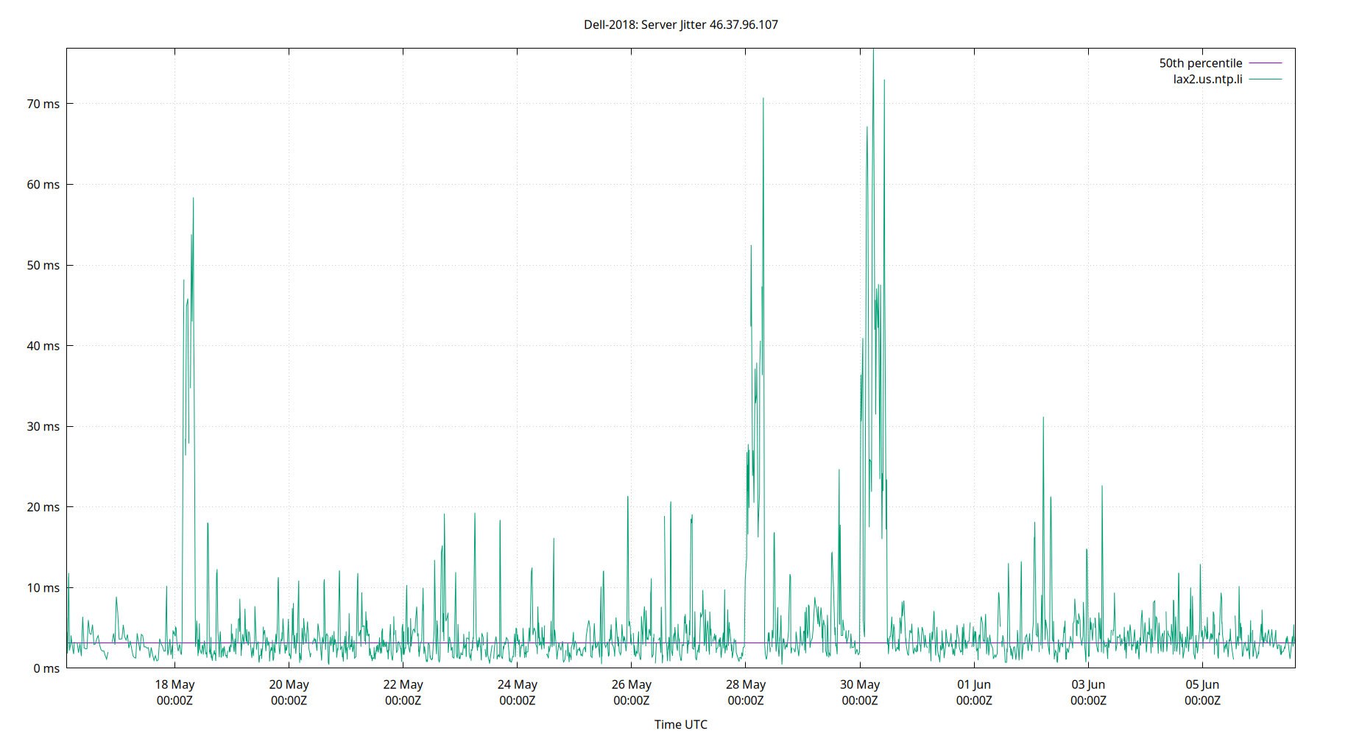Click the IP address 46.37.96.107 in title

[744, 24]
